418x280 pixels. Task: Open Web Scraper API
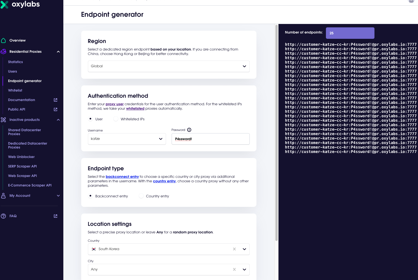(x=22, y=176)
